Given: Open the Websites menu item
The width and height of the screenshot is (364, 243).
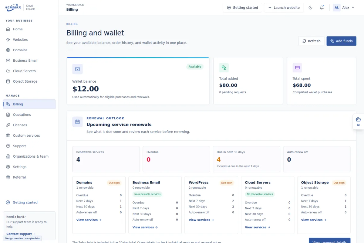Looking at the screenshot, I should (29, 40).
